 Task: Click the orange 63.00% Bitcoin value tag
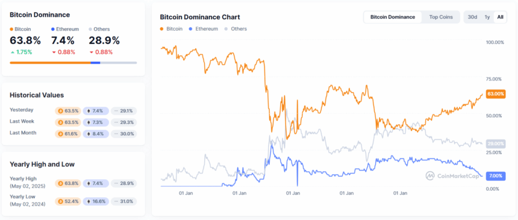(496, 94)
